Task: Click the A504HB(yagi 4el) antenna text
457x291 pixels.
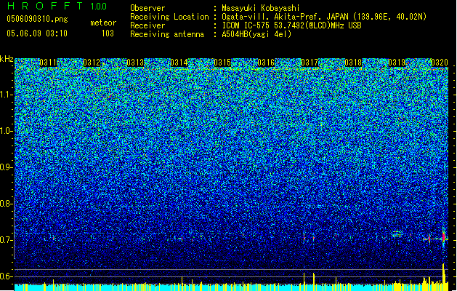Action: pyautogui.click(x=256, y=34)
